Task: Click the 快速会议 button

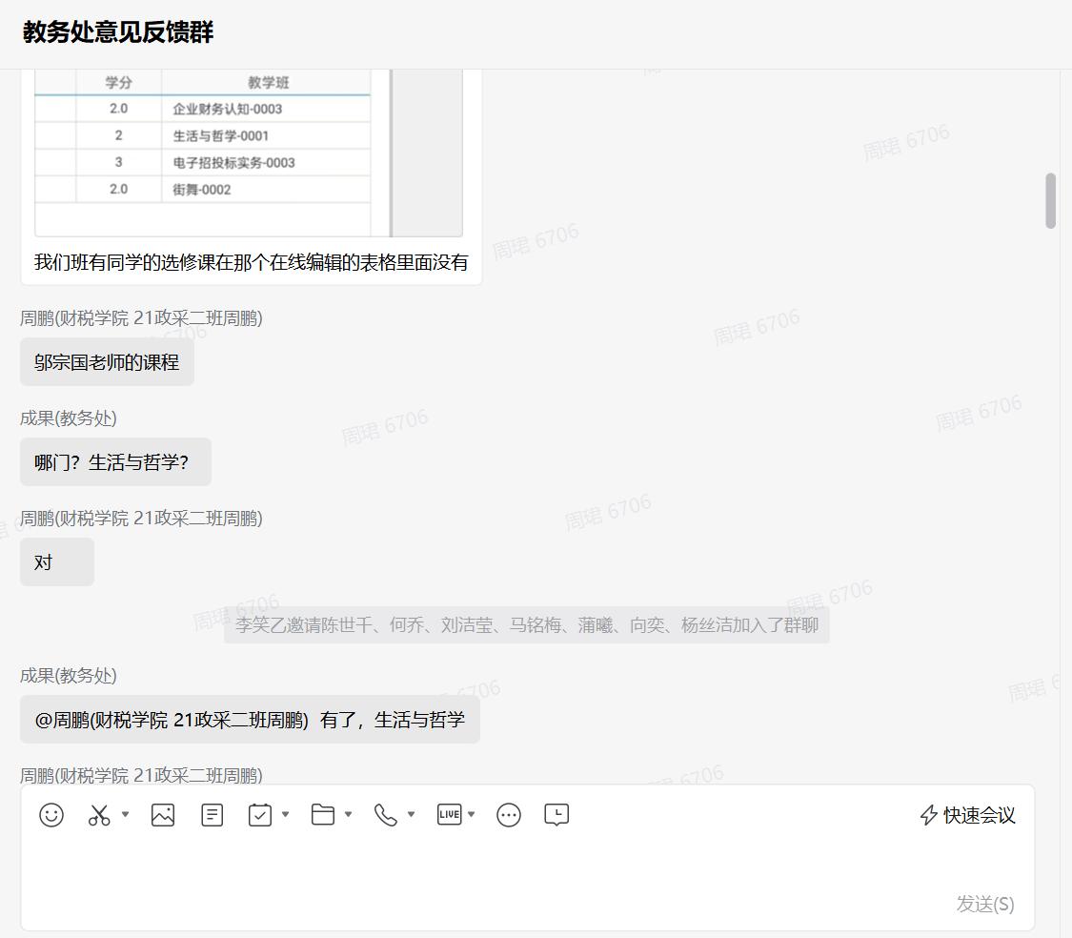Action: pos(967,815)
